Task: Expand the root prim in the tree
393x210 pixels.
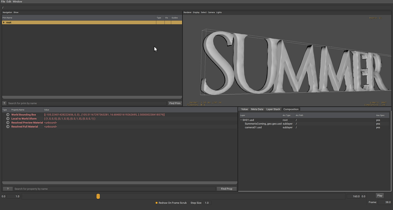Action: pyautogui.click(x=4, y=22)
